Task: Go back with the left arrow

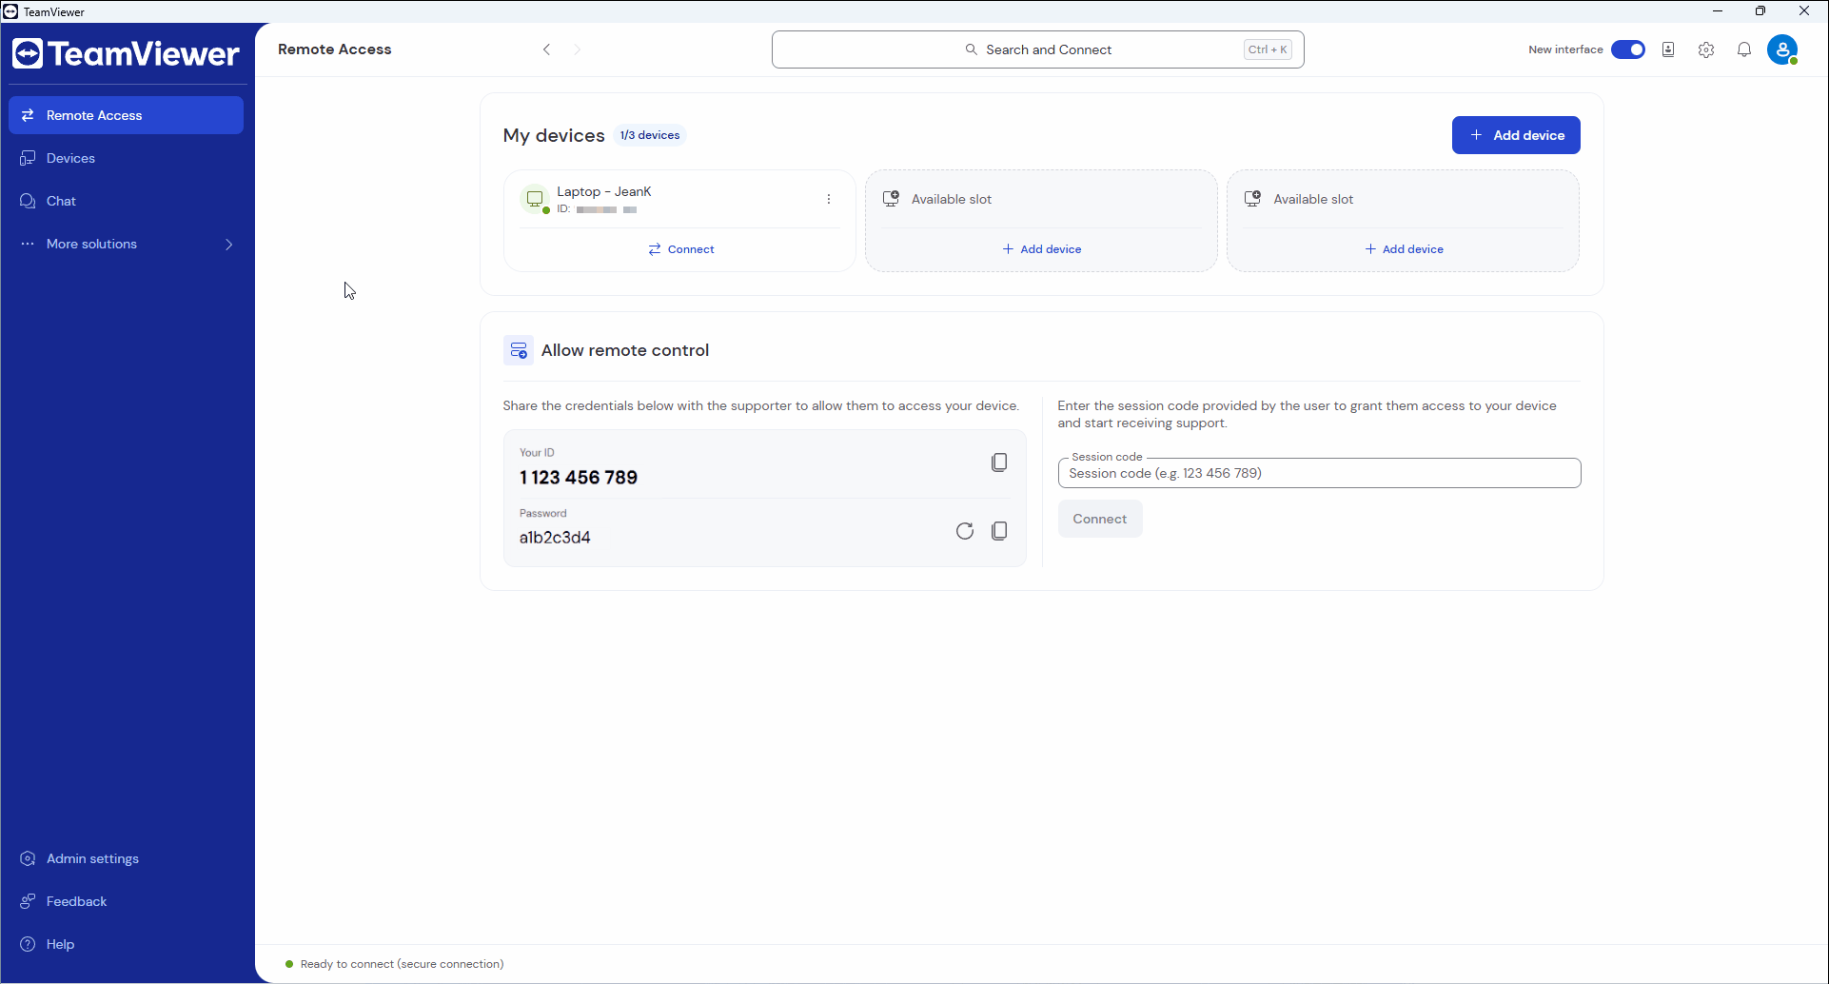Action: tap(546, 49)
